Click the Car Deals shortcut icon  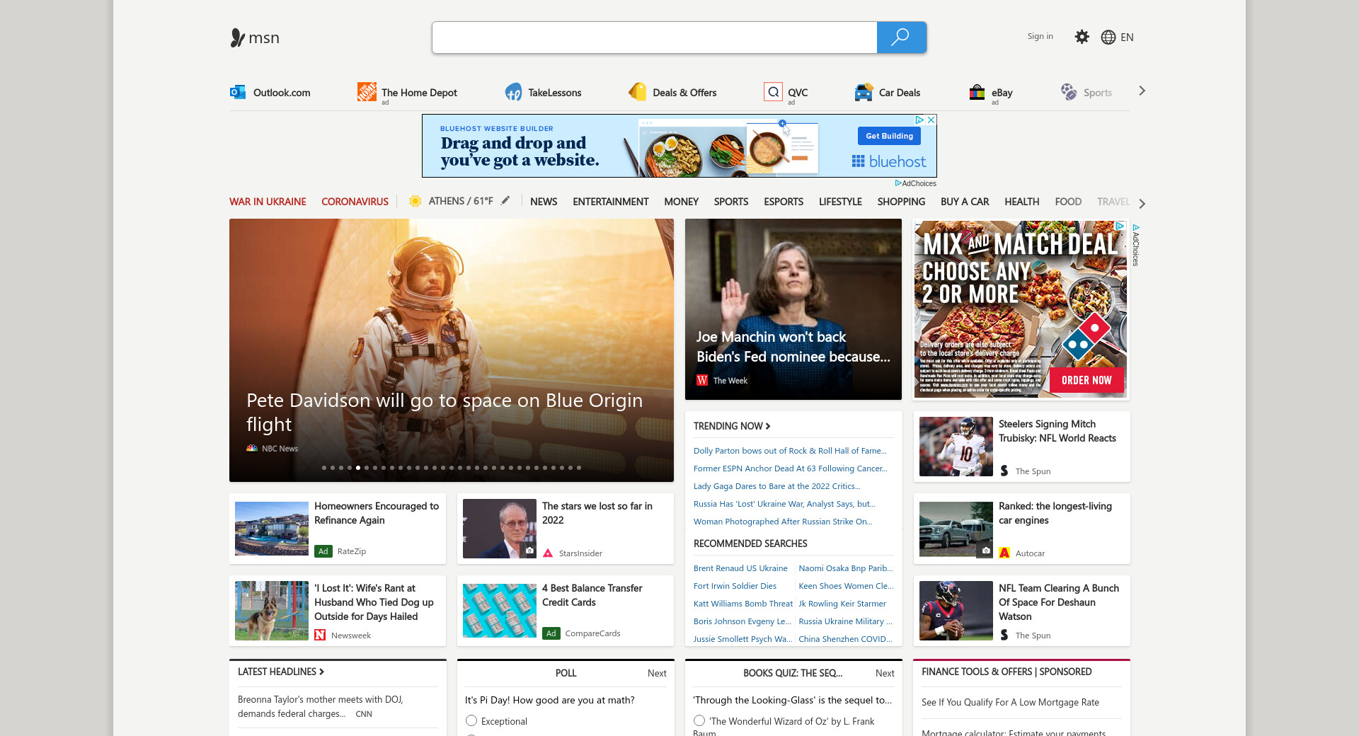point(864,92)
